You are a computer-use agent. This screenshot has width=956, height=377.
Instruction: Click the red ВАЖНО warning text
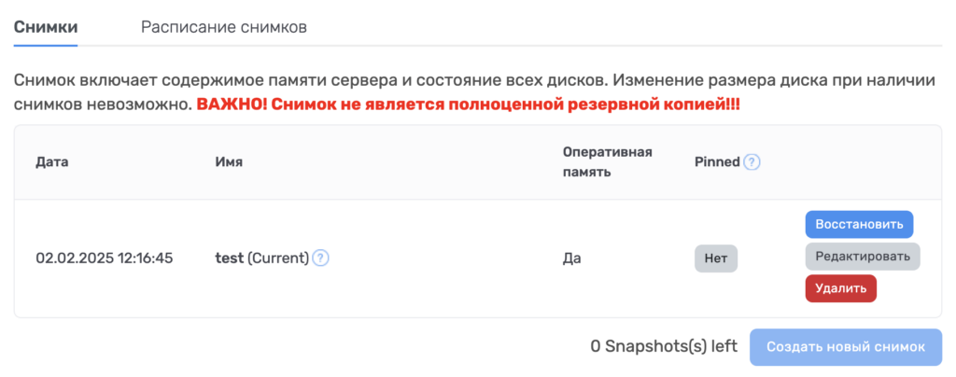point(469,105)
